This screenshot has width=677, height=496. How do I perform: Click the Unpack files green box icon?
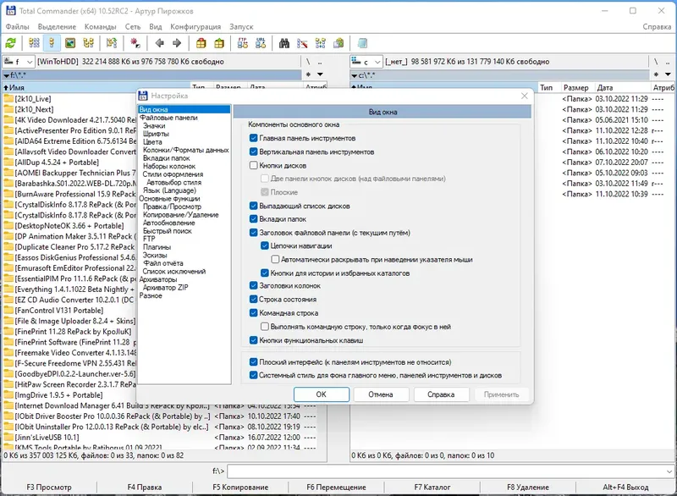(219, 43)
